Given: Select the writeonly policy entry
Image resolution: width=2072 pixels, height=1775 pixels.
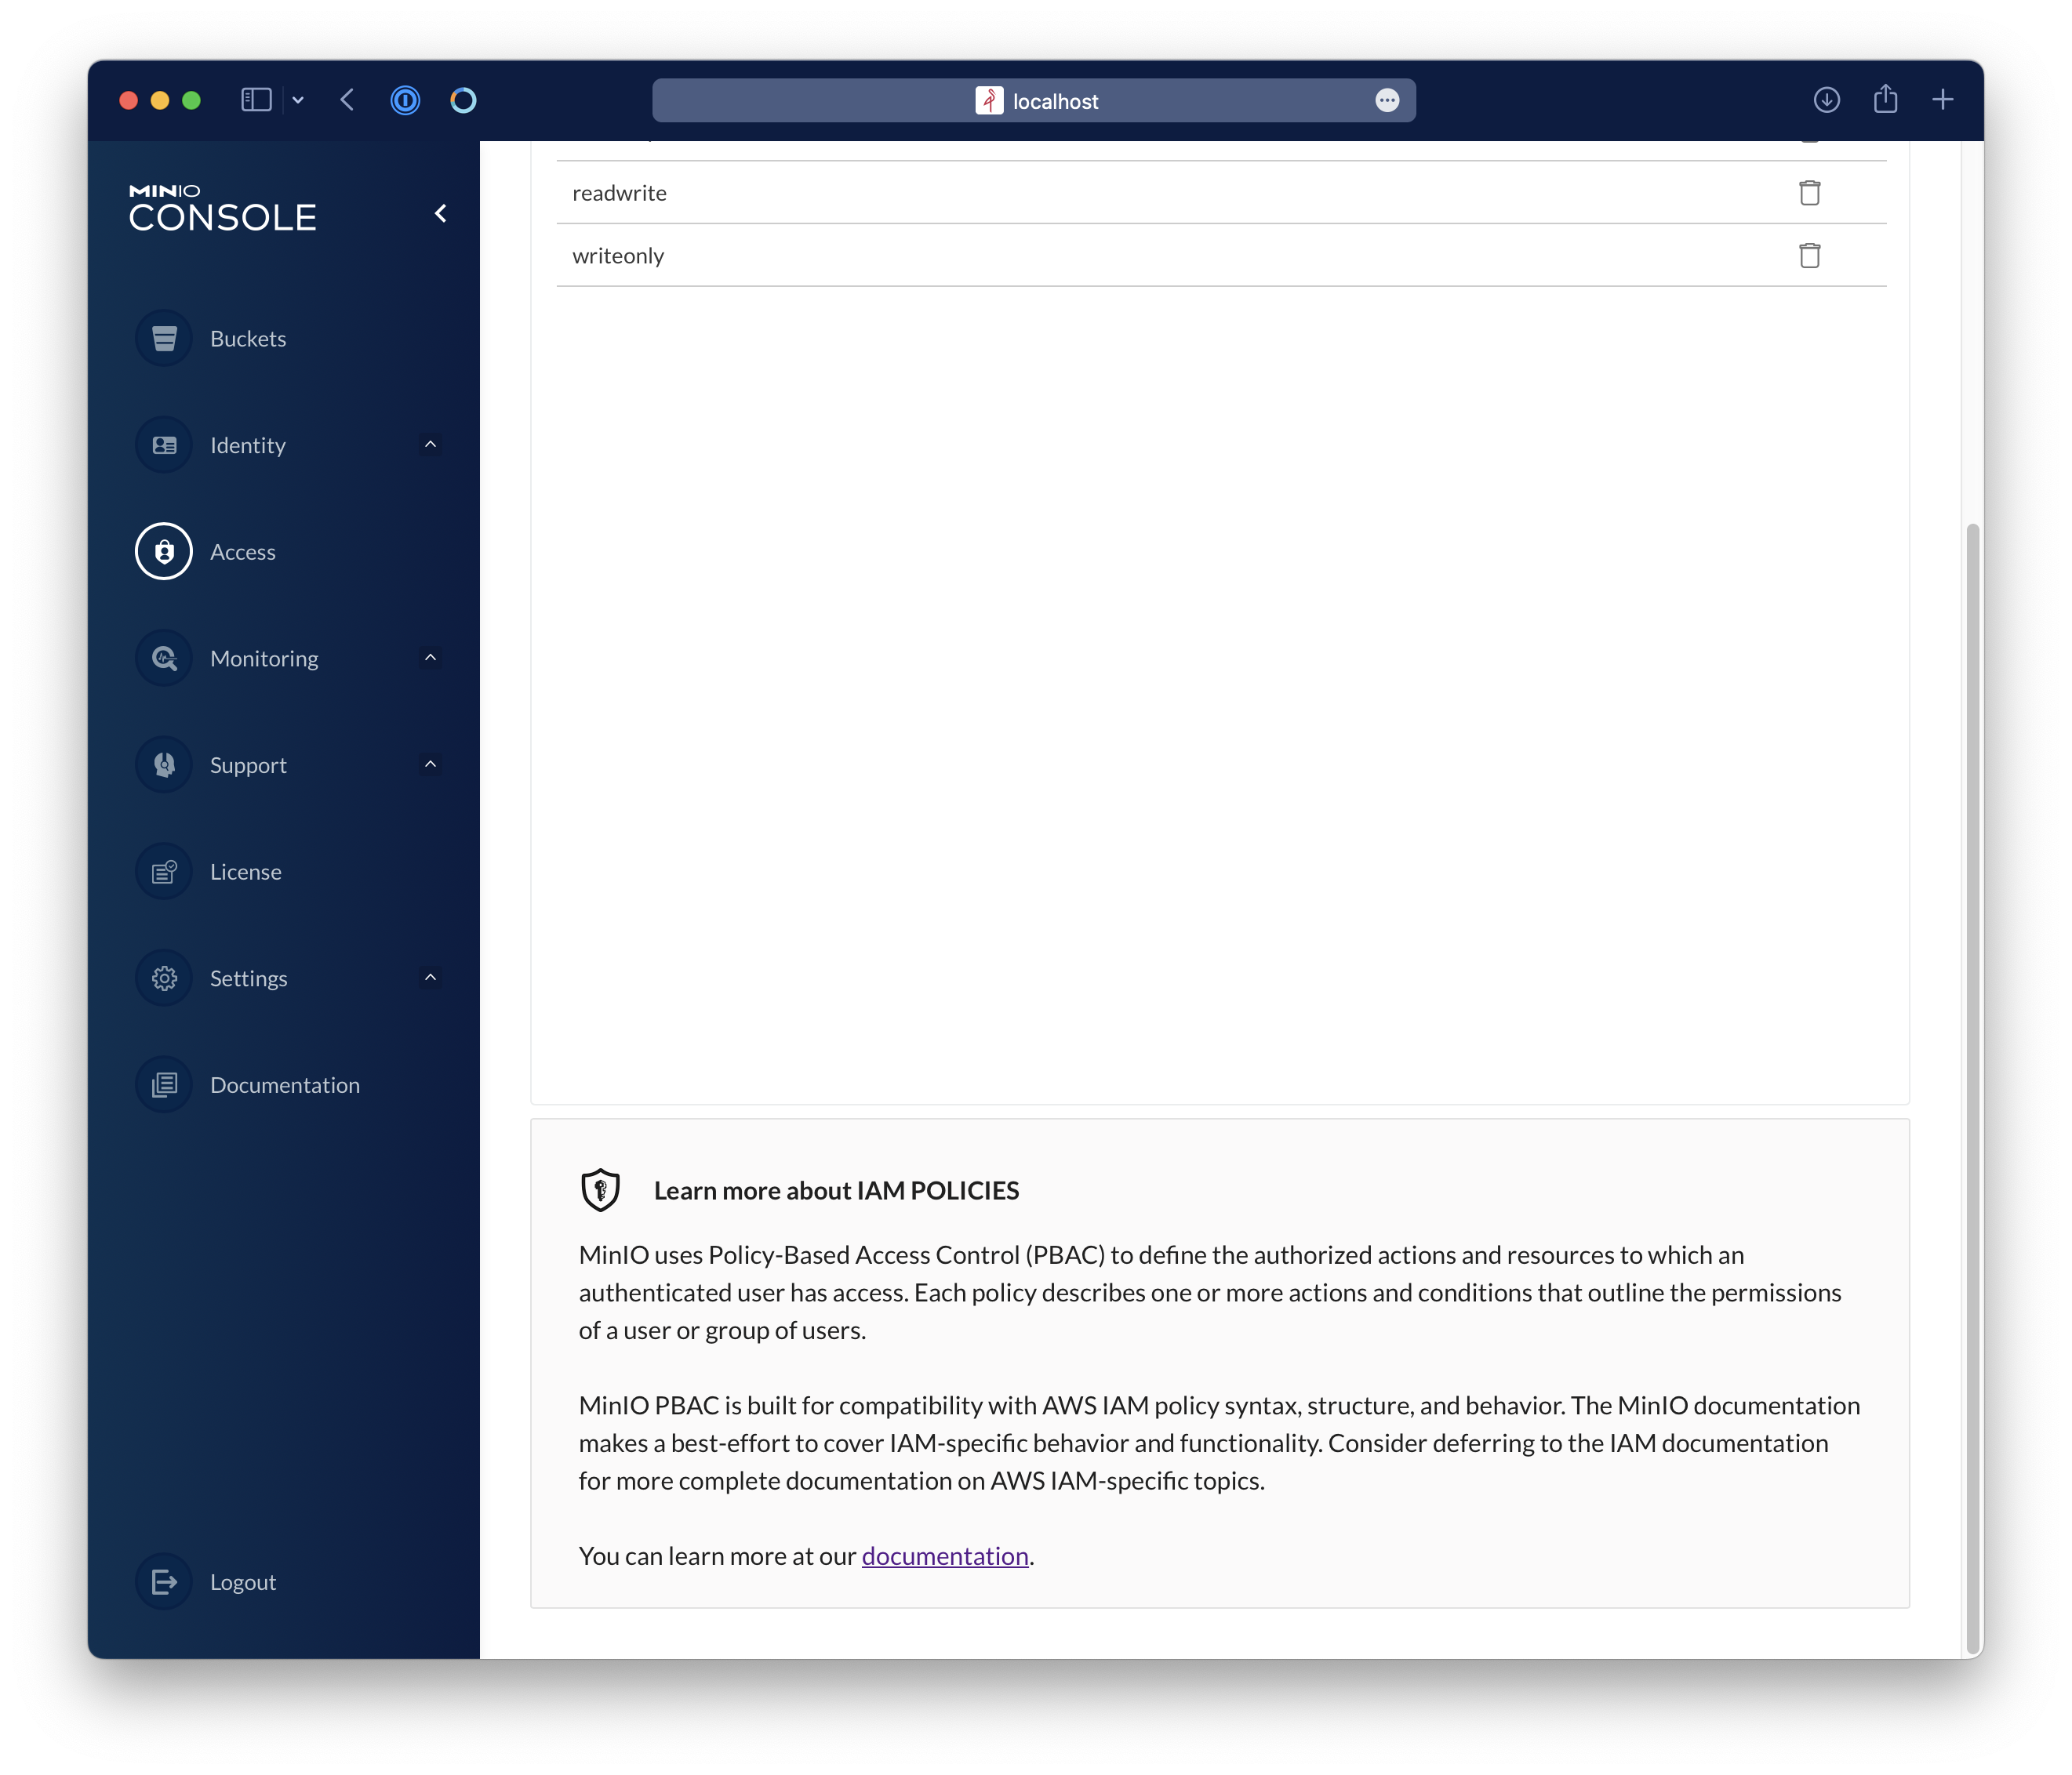Looking at the screenshot, I should [x=618, y=256].
